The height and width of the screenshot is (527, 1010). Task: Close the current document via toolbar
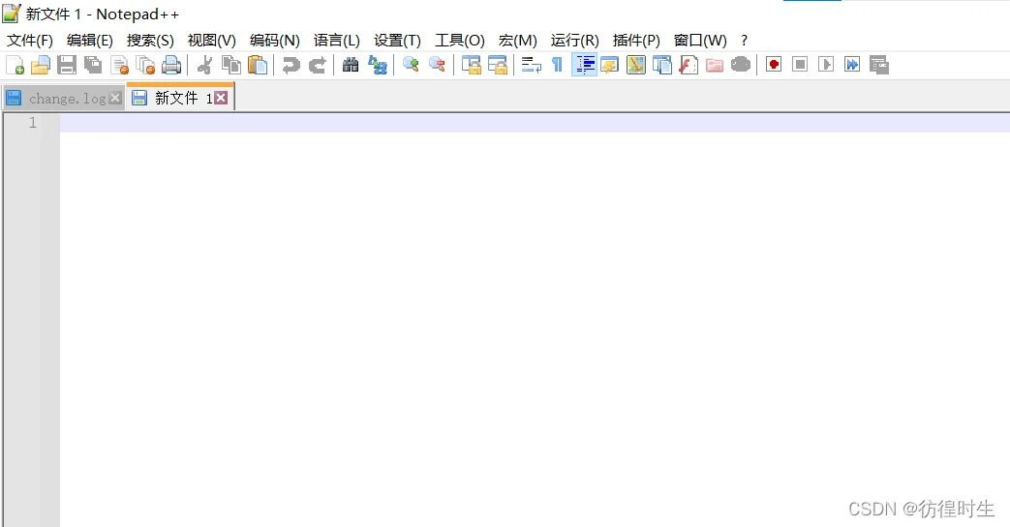point(119,65)
